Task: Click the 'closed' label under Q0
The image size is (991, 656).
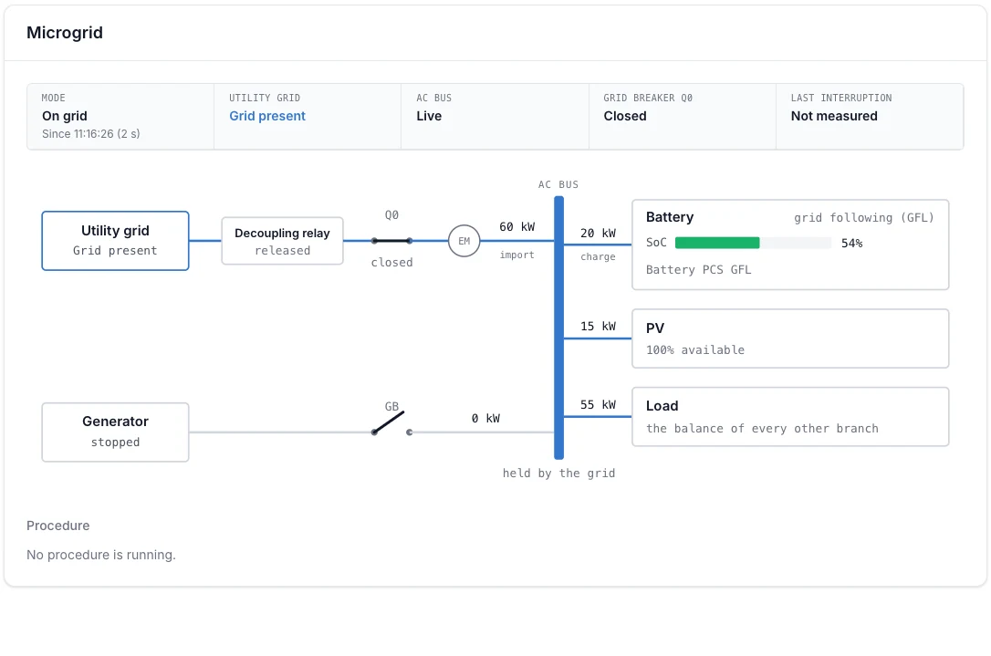Action: (391, 262)
